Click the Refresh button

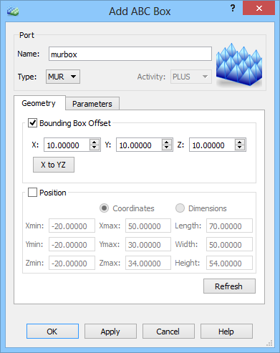[x=229, y=286]
